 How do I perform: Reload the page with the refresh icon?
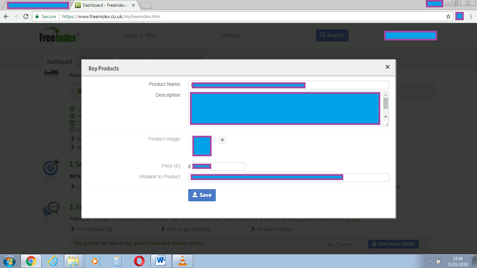click(25, 16)
